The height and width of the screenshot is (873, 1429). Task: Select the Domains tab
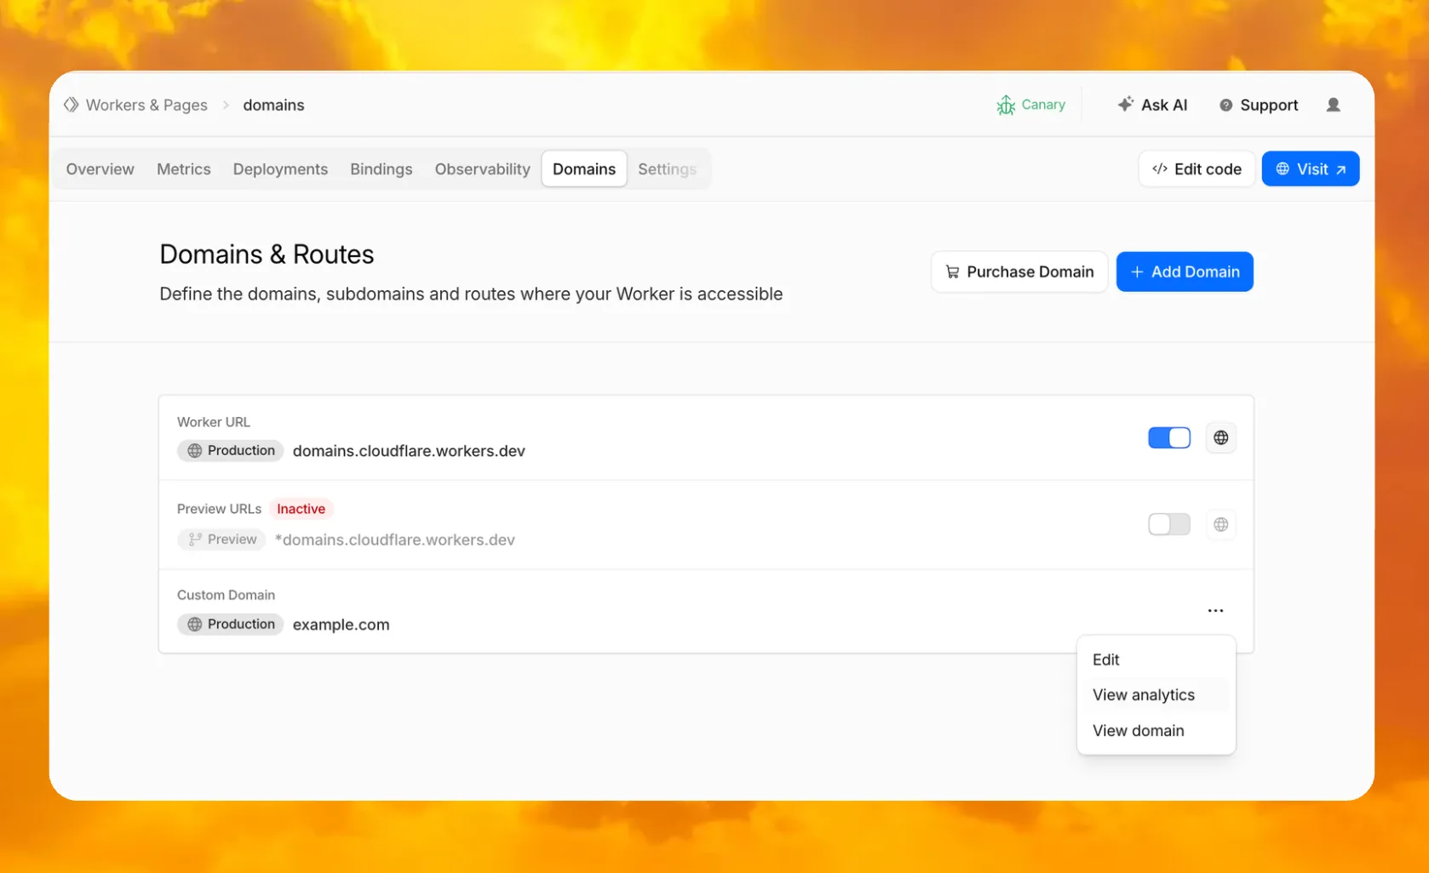click(x=584, y=169)
